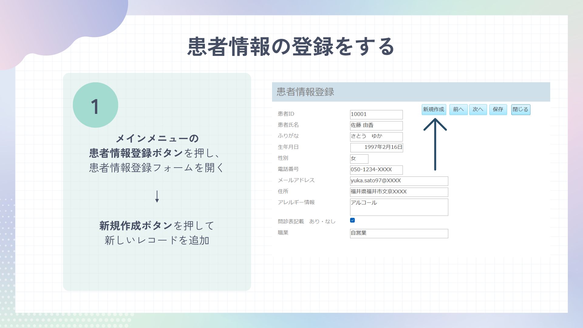
Task: Click the 保存 button
Action: pos(498,109)
